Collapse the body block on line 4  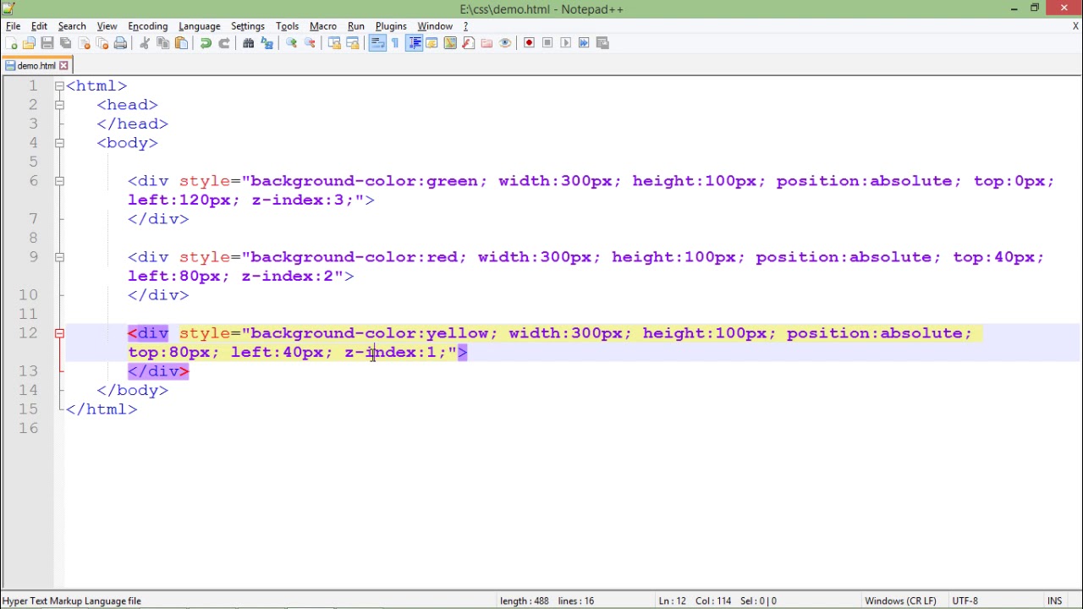pyautogui.click(x=59, y=143)
